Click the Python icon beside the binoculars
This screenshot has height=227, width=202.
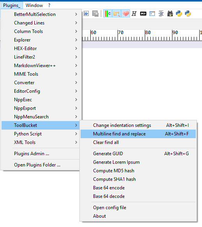(179, 14)
